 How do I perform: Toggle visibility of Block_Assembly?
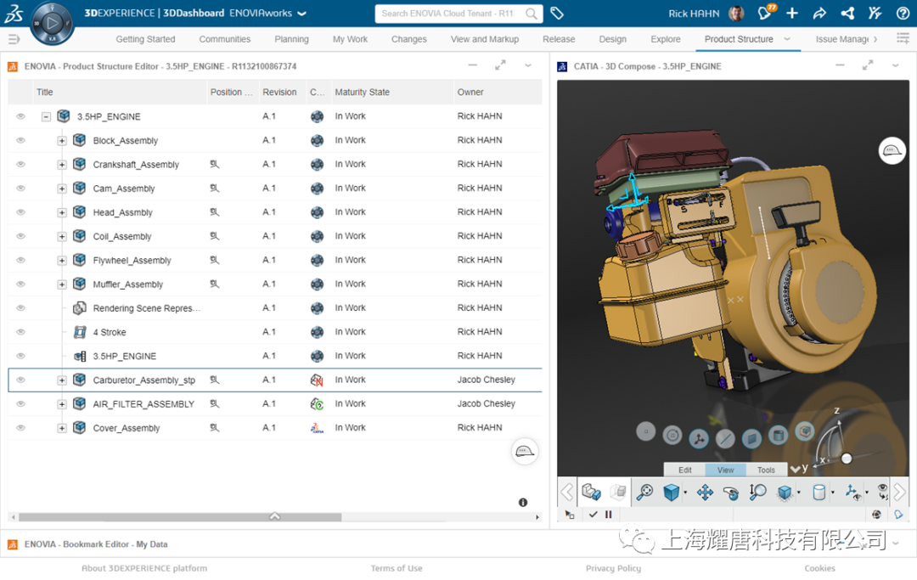coord(20,140)
